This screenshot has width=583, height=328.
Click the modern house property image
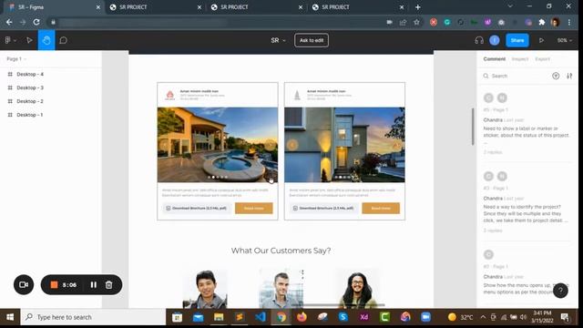click(x=344, y=145)
